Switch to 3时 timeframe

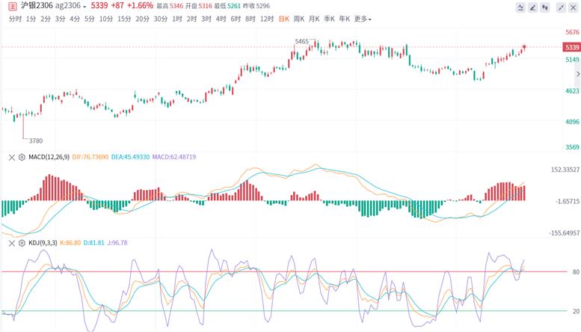pyautogui.click(x=206, y=19)
